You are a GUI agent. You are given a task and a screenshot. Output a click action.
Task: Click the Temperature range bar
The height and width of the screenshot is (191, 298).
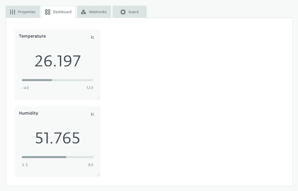click(x=58, y=80)
